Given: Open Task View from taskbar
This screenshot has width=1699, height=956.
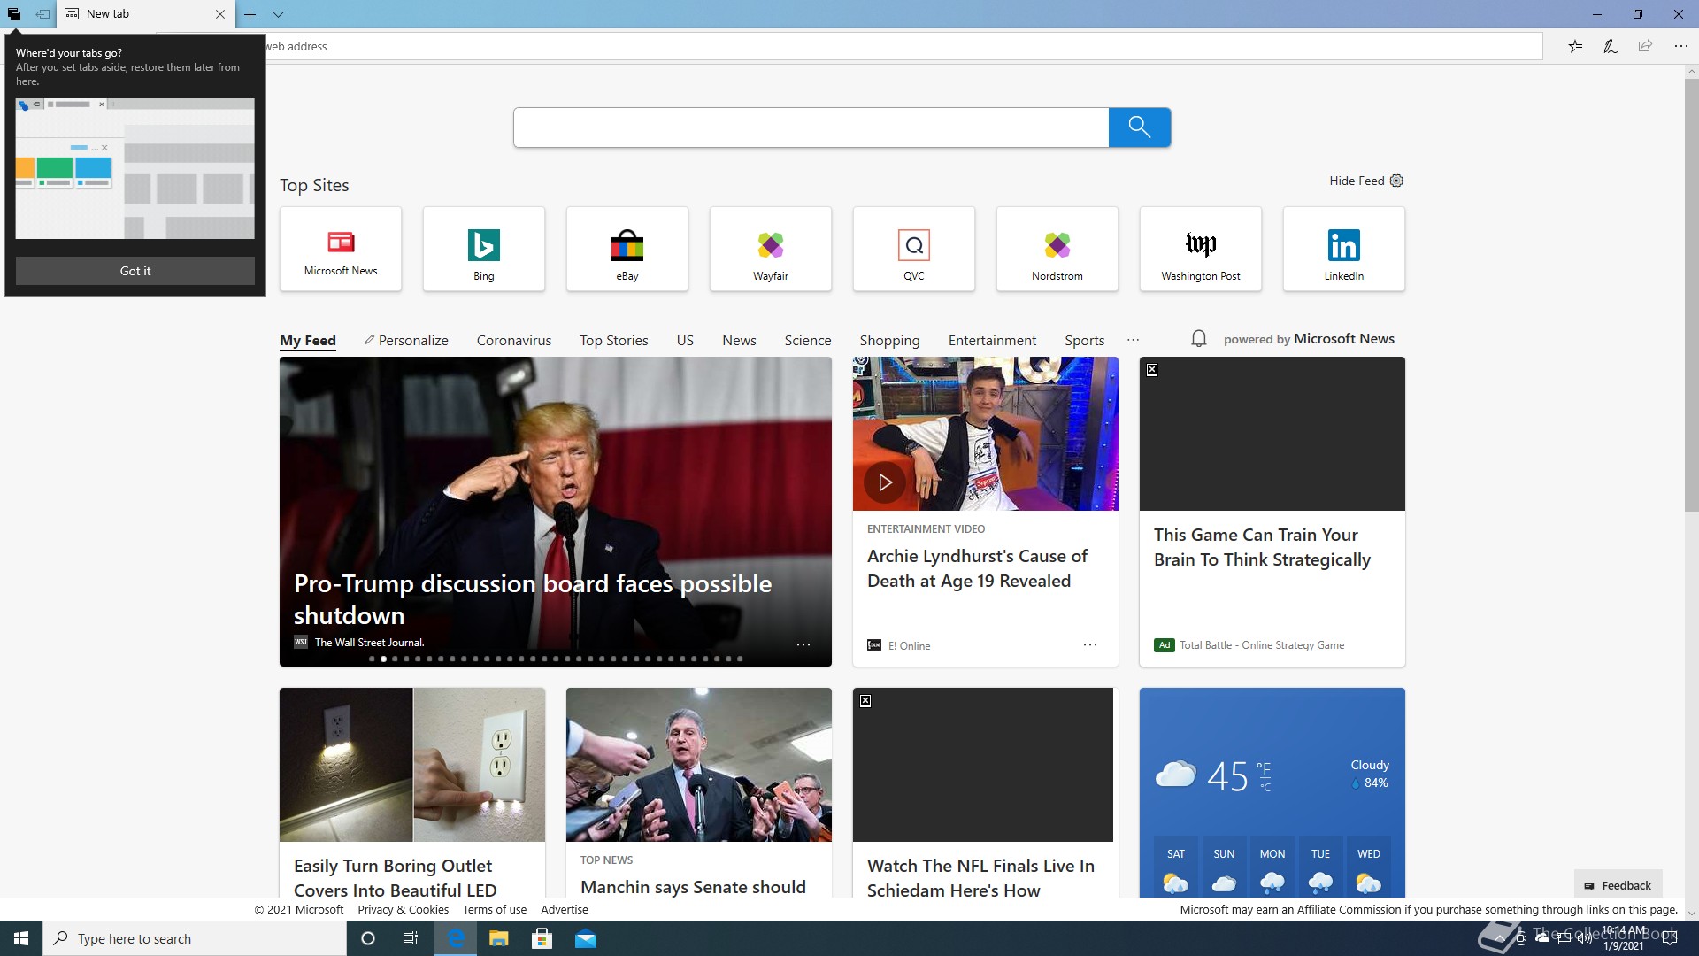Looking at the screenshot, I should (411, 938).
